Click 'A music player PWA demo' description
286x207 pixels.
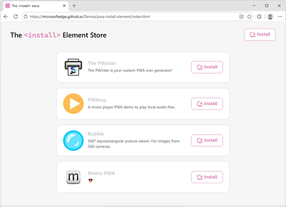coord(132,107)
